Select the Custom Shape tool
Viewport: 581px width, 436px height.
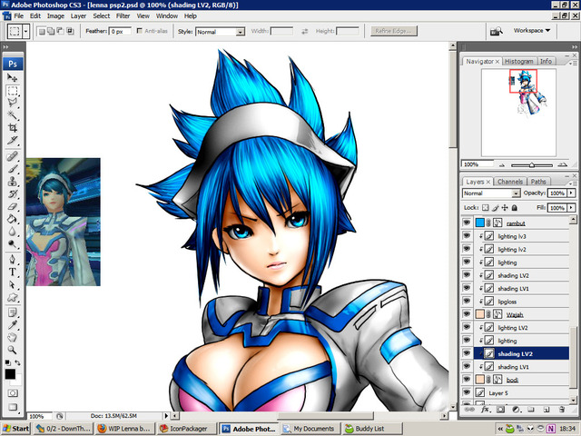(x=12, y=297)
